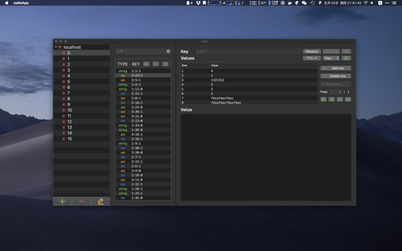This screenshot has width=402, height=251.
Task: Clear the key search filter with the round X
Action: [168, 51]
